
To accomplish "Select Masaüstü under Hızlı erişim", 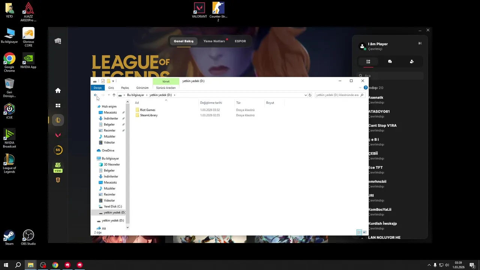I will pos(110,112).
